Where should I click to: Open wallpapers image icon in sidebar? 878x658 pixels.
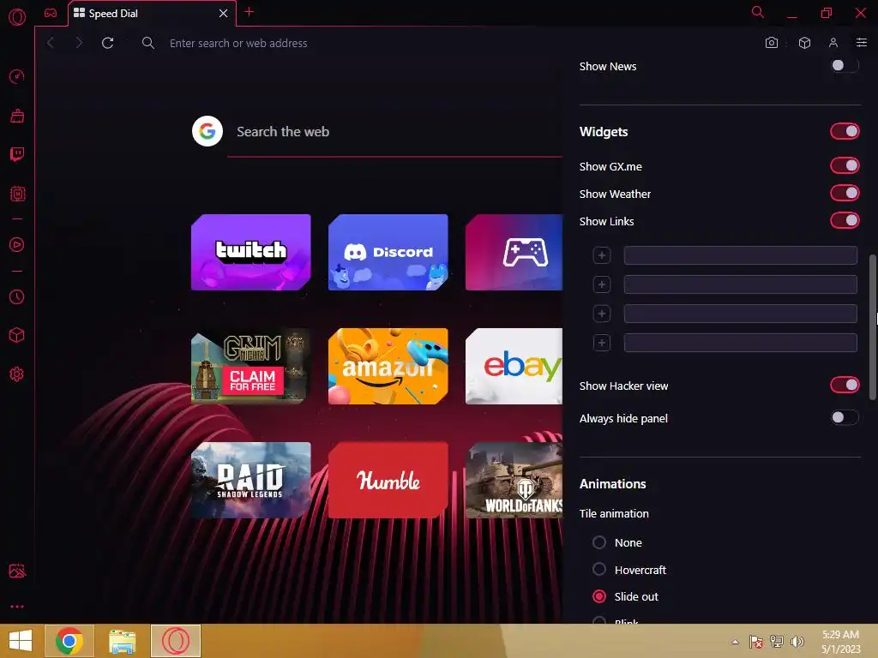(x=17, y=571)
